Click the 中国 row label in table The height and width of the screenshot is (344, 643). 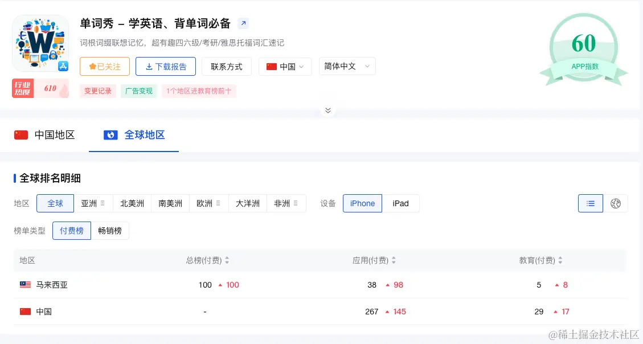[44, 312]
